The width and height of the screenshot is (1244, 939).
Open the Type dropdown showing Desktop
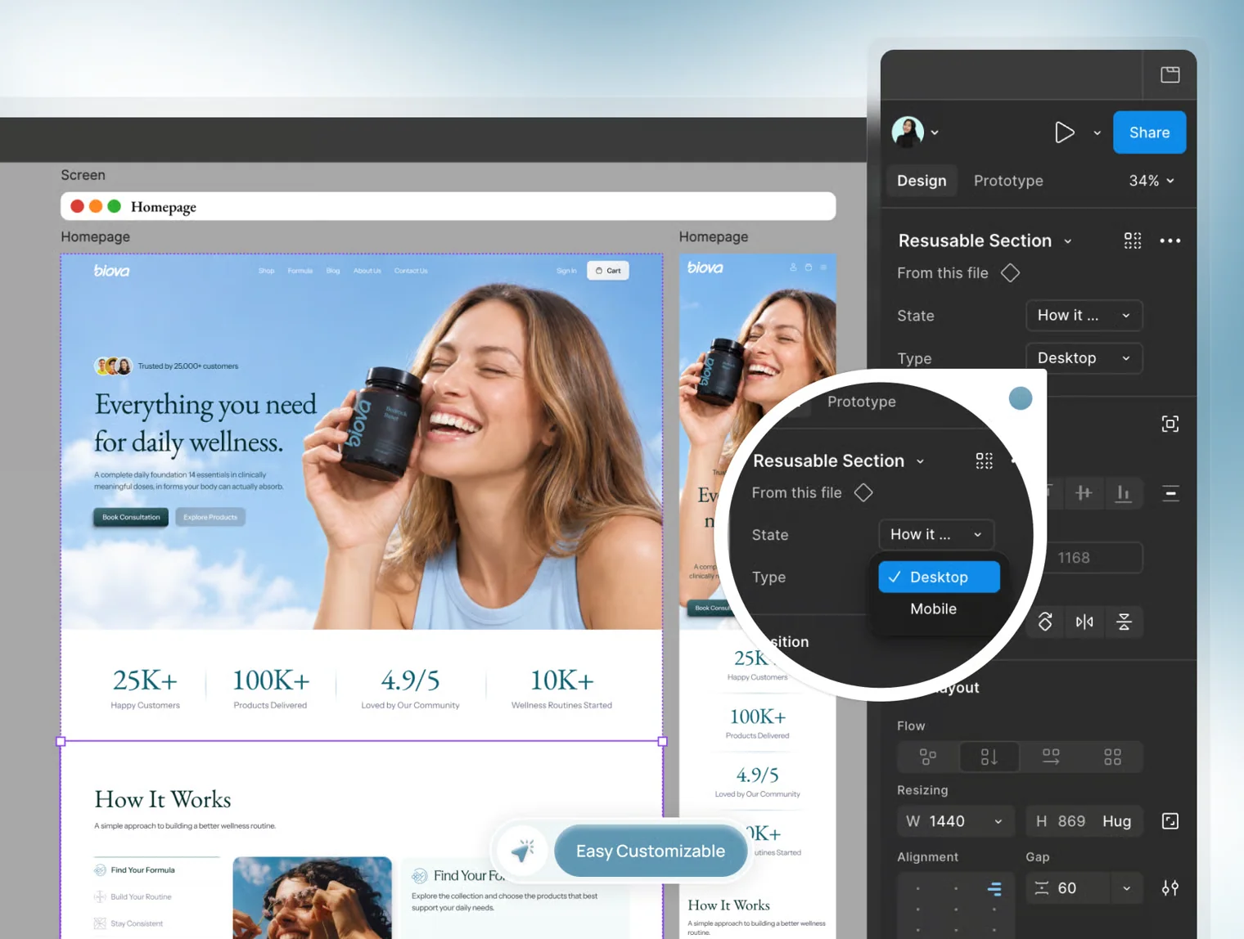pos(1084,358)
